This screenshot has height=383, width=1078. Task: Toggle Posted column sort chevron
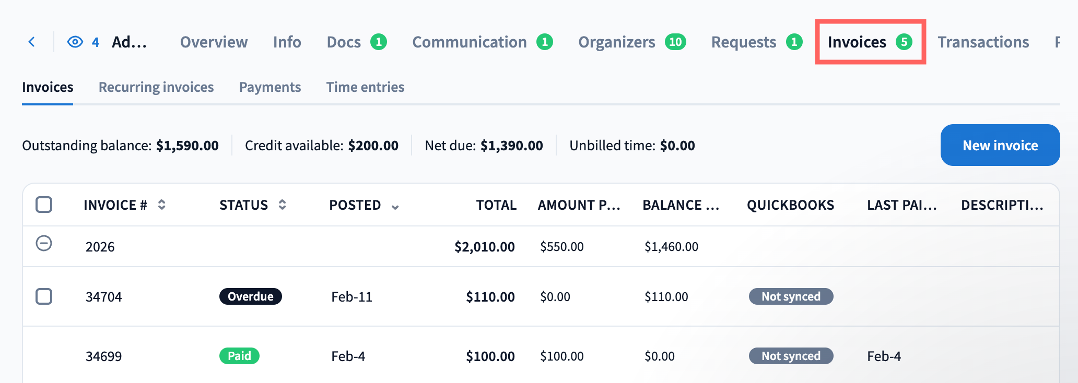(x=395, y=207)
